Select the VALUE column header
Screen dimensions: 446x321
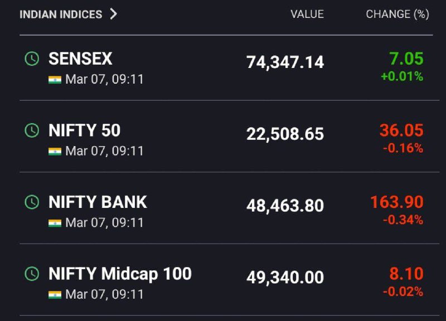tap(307, 14)
